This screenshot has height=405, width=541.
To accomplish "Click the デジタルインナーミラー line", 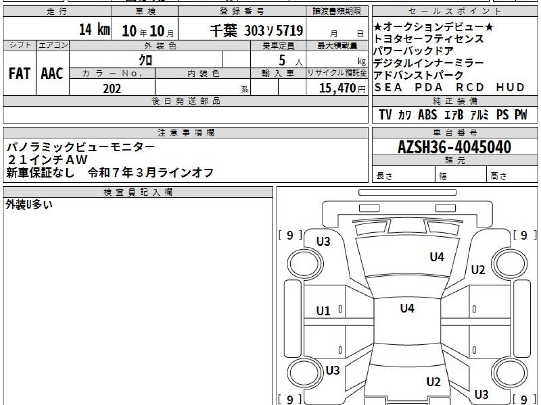I will (x=428, y=63).
